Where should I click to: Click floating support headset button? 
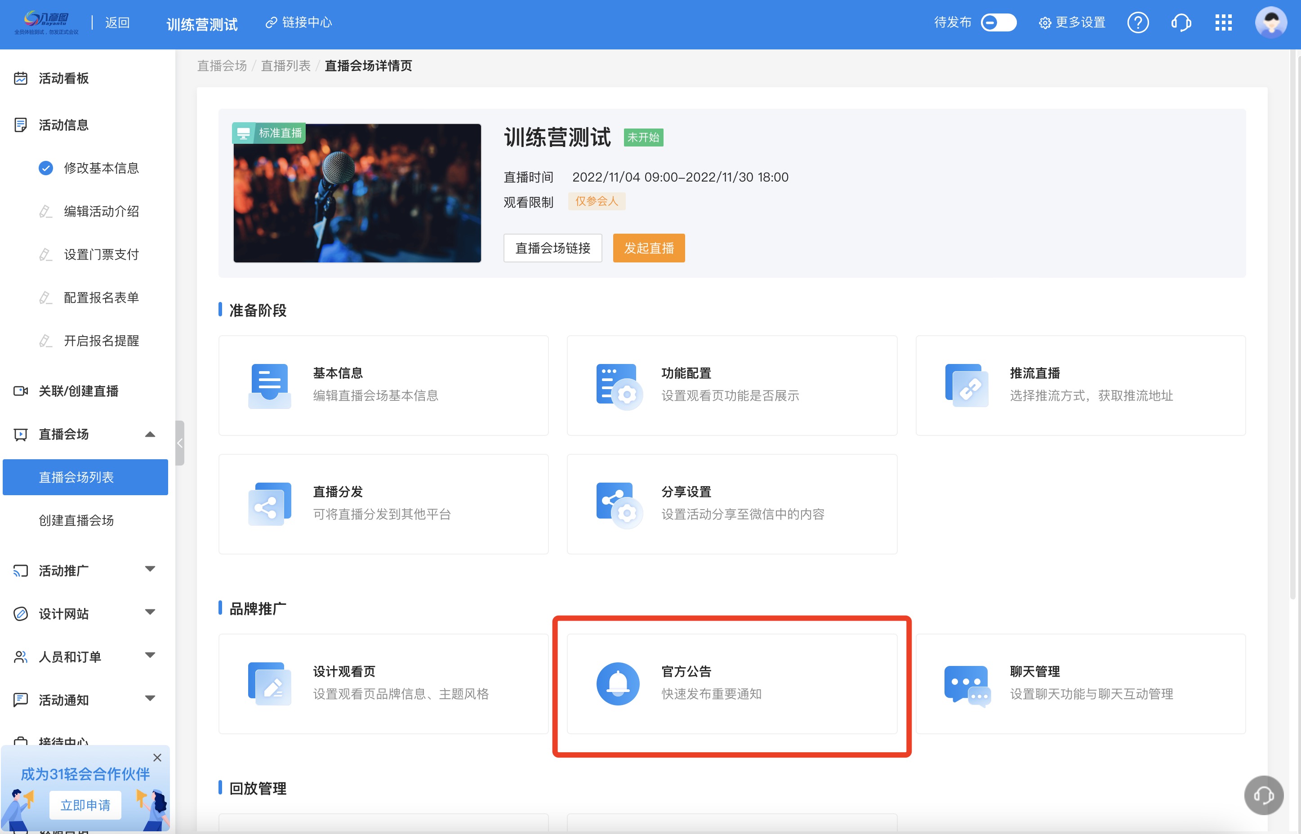(1263, 795)
